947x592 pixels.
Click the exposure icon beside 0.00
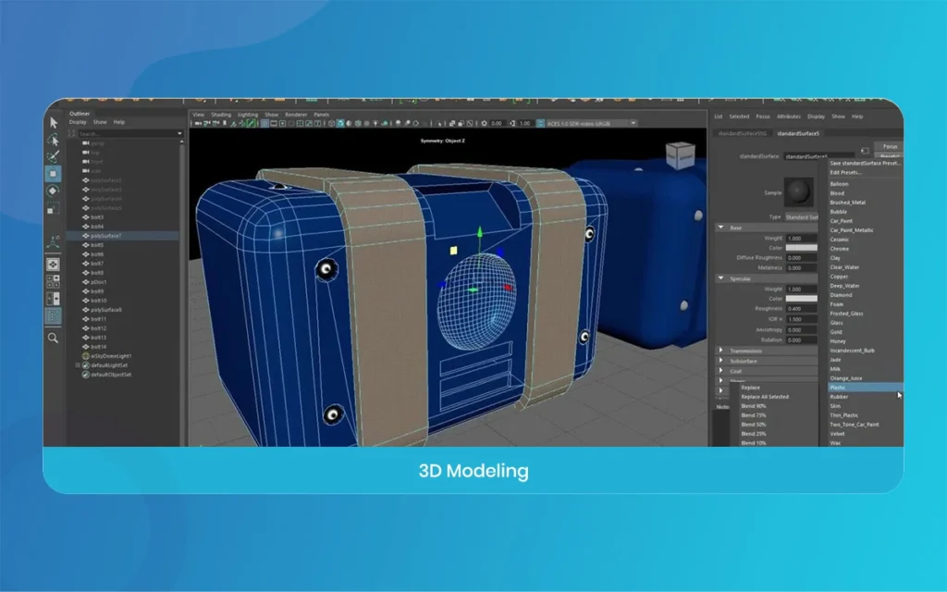[484, 124]
